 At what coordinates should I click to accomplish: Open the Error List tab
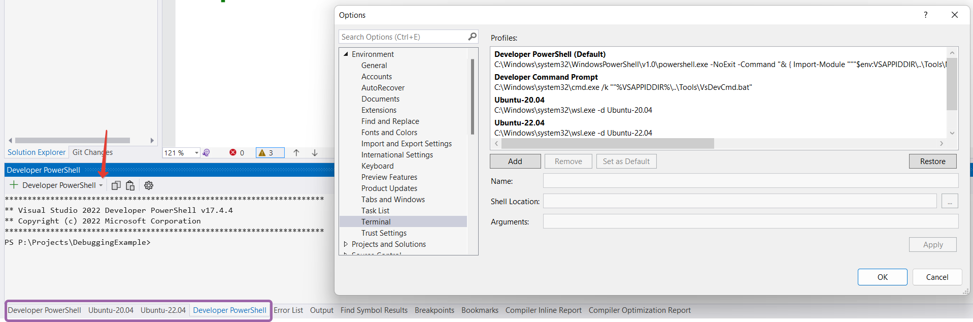pos(288,310)
